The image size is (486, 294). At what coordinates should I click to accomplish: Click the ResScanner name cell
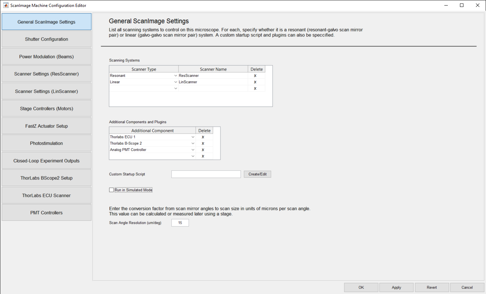click(213, 75)
